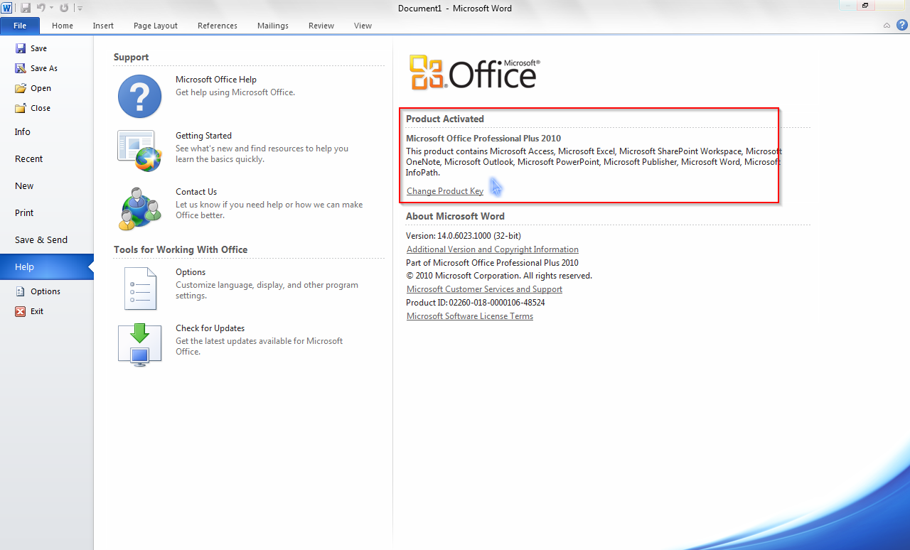Switch to the View tab
The width and height of the screenshot is (910, 550).
(x=363, y=26)
